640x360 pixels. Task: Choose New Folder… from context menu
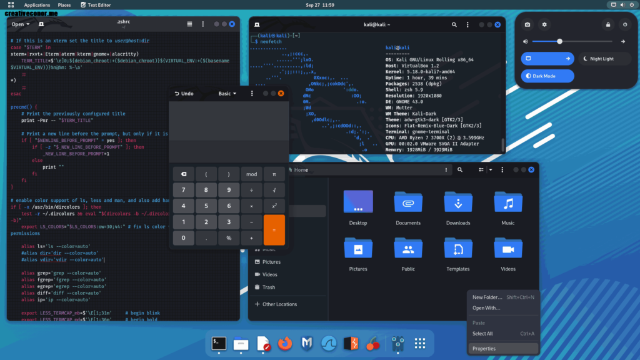coord(503,297)
